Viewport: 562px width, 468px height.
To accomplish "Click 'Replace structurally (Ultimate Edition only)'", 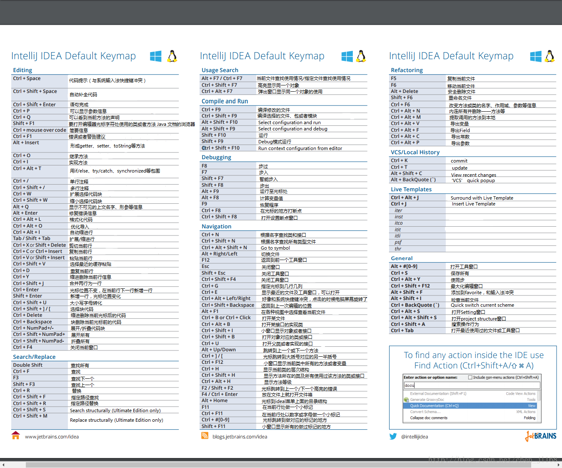I will coord(117,420).
